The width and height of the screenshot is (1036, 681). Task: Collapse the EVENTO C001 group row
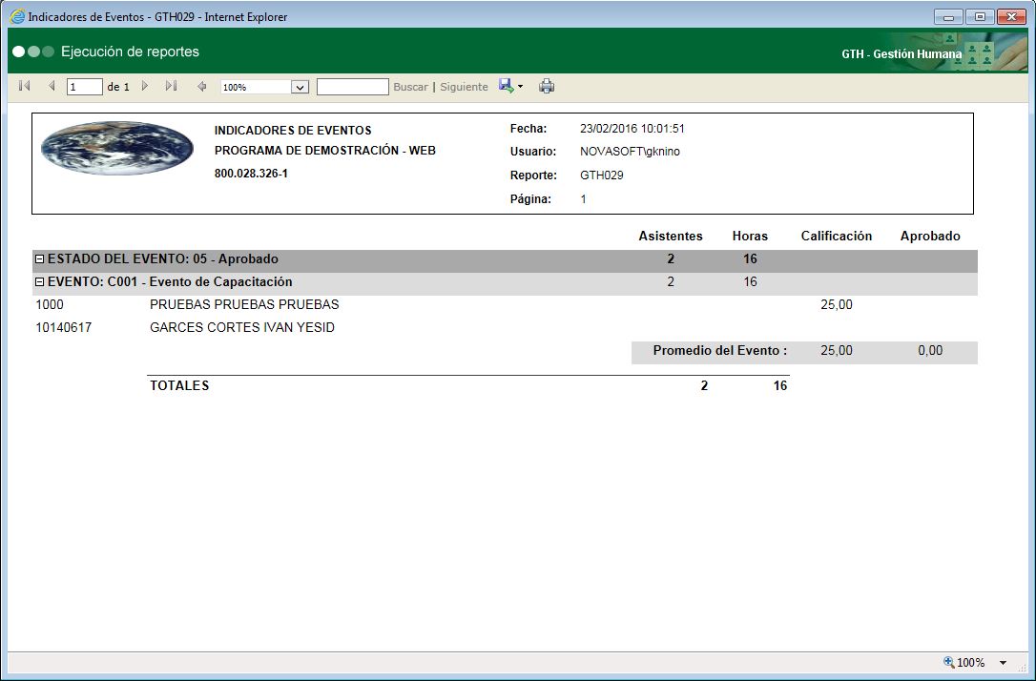(38, 281)
